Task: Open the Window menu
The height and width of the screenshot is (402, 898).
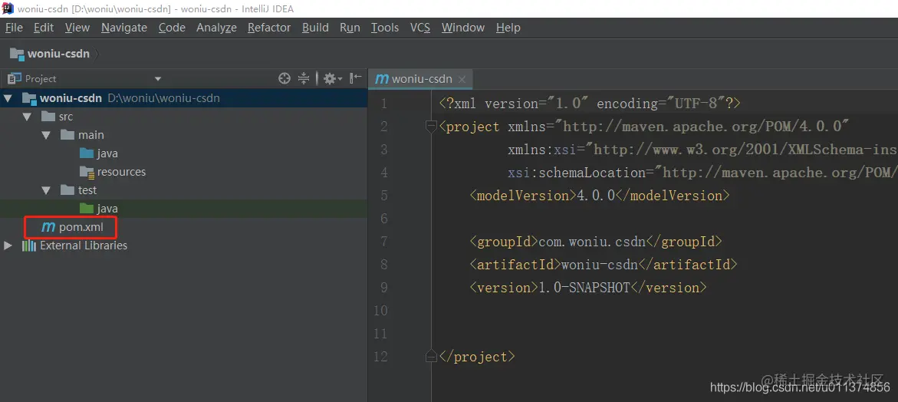Action: [463, 28]
